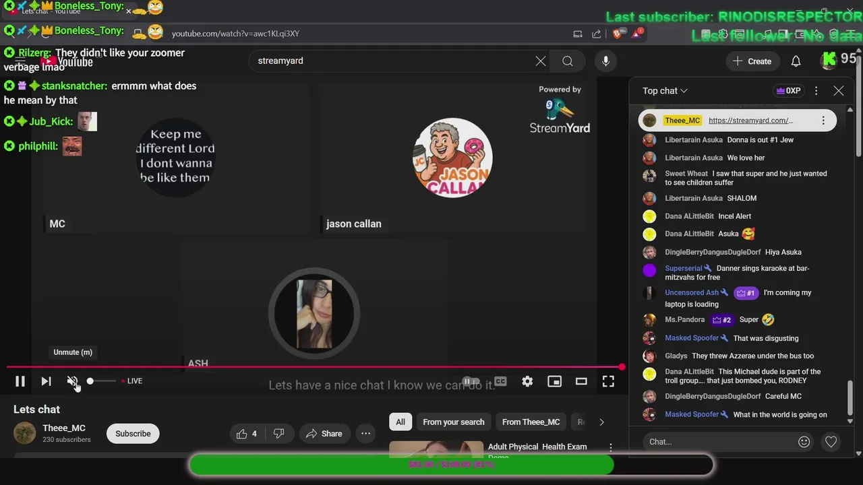Enable theater mode
This screenshot has width=863, height=485.
coord(581,381)
